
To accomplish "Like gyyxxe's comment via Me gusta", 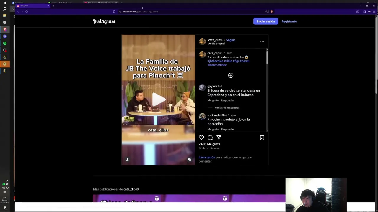I will point(213,100).
